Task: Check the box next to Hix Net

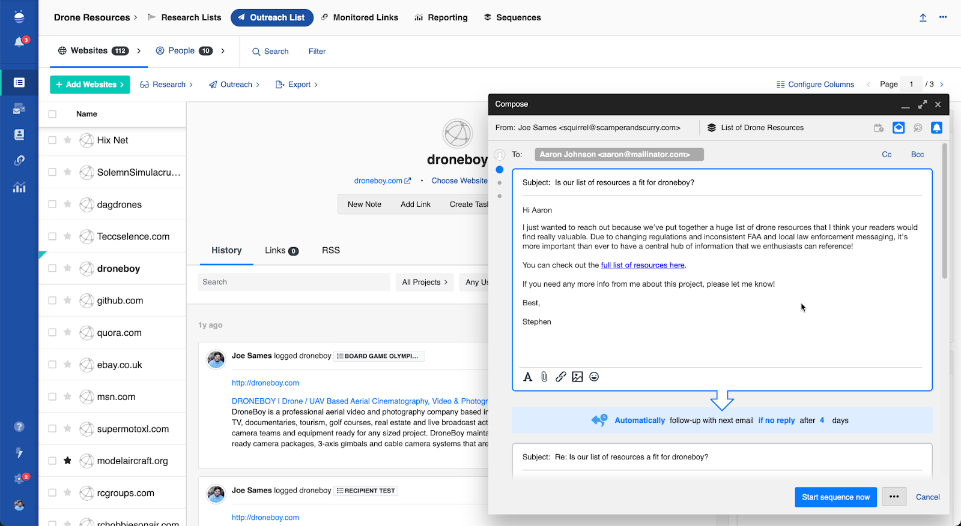Action: [x=52, y=140]
